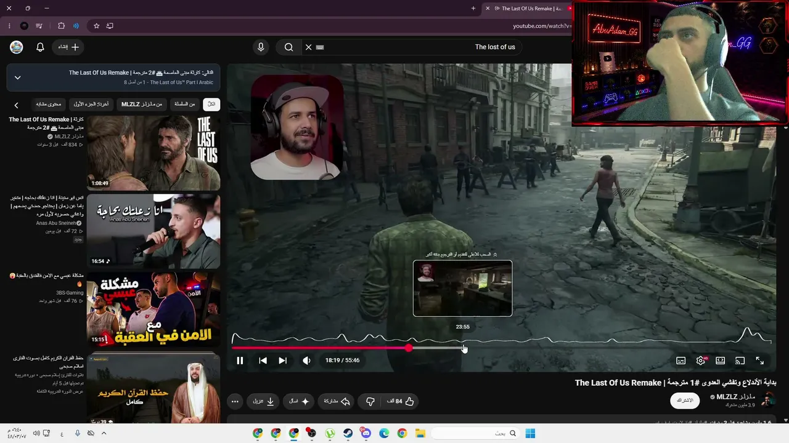Switch player to theater mode
Image resolution: width=789 pixels, height=443 pixels.
(720, 361)
